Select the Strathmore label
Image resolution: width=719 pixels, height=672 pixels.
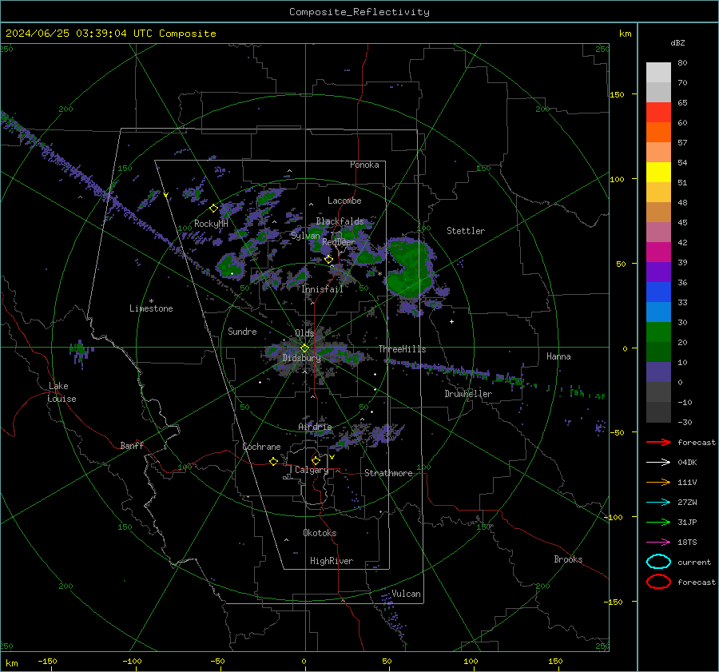point(388,473)
